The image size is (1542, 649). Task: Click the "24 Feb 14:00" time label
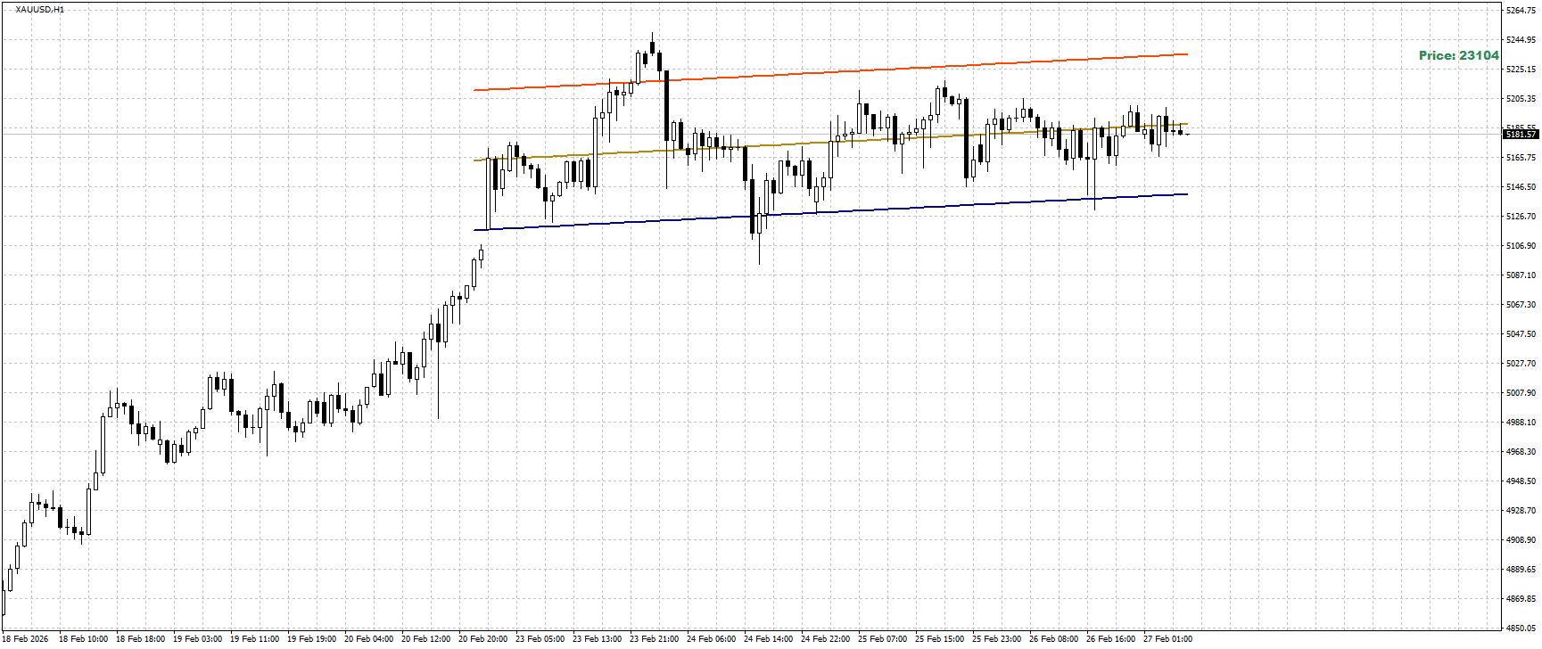(x=768, y=639)
